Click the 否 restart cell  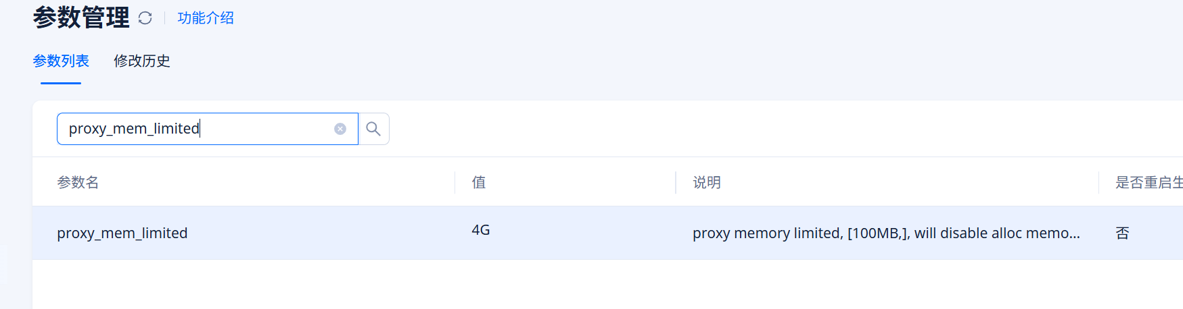1123,233
